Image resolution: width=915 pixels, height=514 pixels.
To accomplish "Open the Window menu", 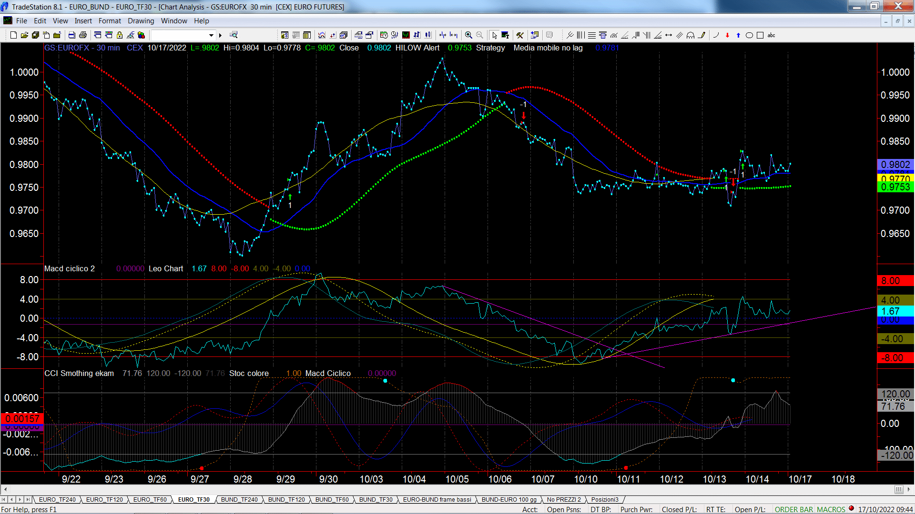I will tap(174, 21).
